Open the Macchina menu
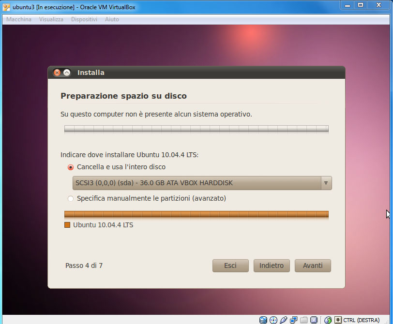This screenshot has height=324, width=393. (19, 19)
